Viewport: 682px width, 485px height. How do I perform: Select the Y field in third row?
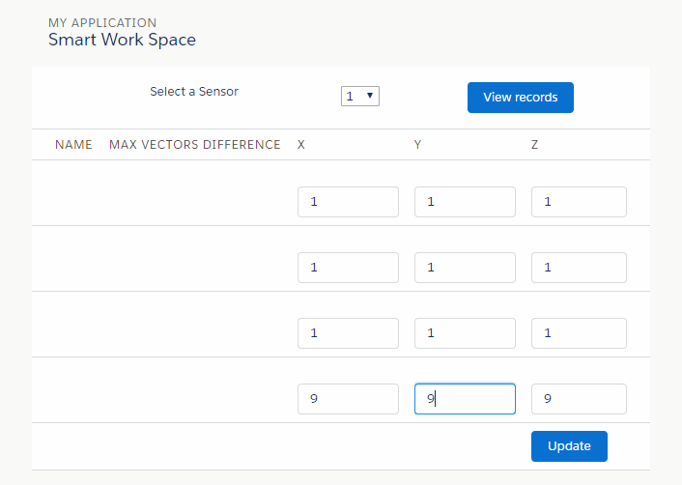coord(465,333)
